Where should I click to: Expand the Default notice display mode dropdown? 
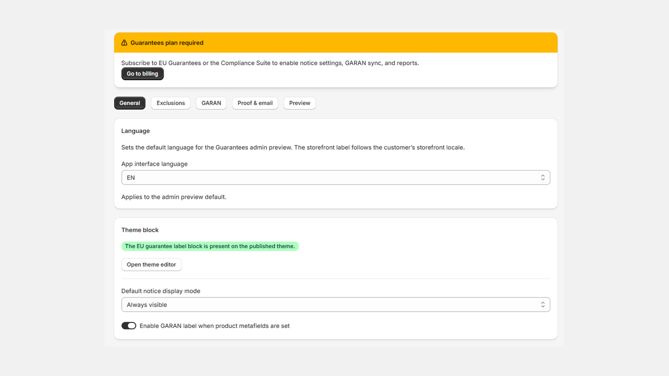pyautogui.click(x=336, y=305)
